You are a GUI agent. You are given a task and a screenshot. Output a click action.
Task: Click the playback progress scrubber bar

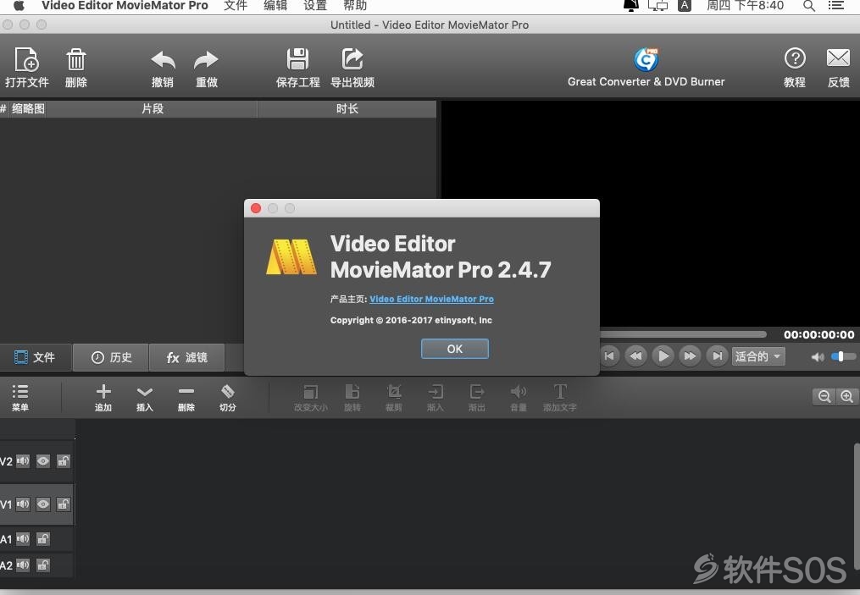[684, 334]
